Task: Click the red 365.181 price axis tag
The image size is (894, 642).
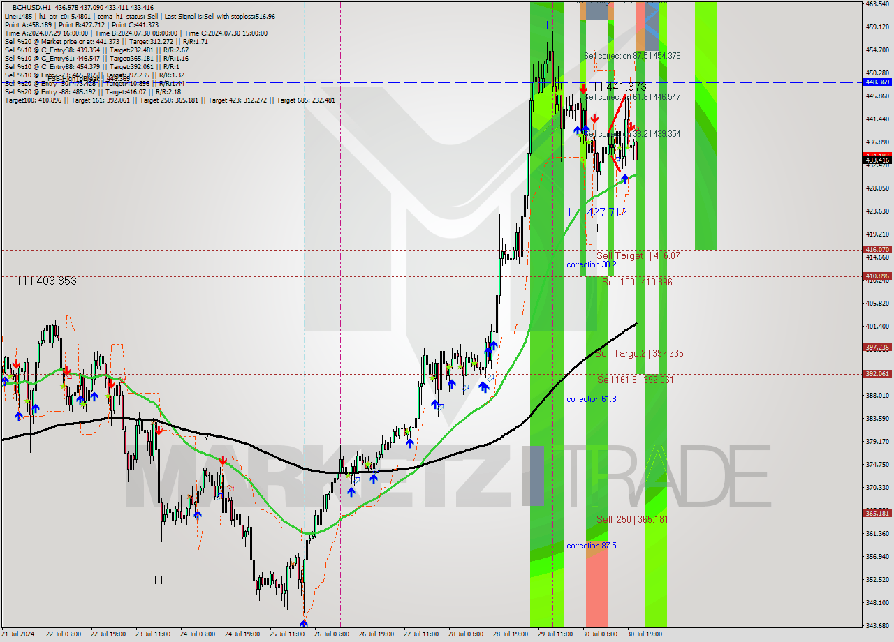Action: point(877,513)
